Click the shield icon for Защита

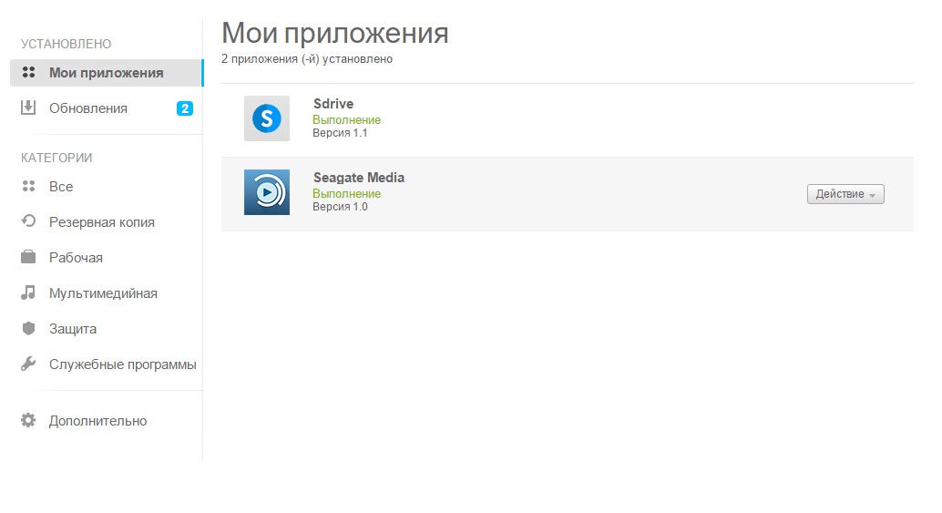(x=28, y=328)
